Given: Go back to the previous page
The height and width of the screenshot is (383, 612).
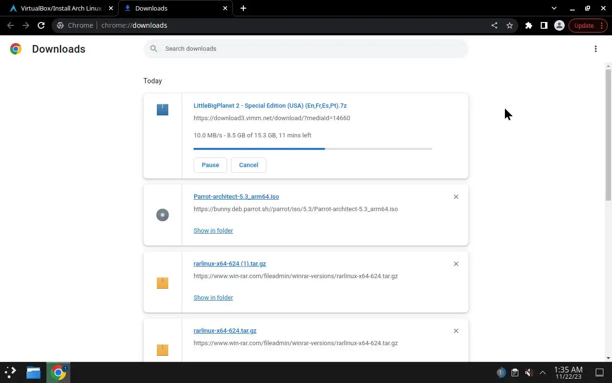Looking at the screenshot, I should [x=11, y=25].
